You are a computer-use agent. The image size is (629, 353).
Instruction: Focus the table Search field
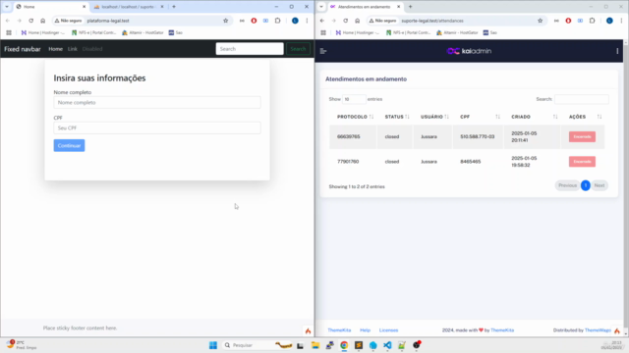coord(581,99)
